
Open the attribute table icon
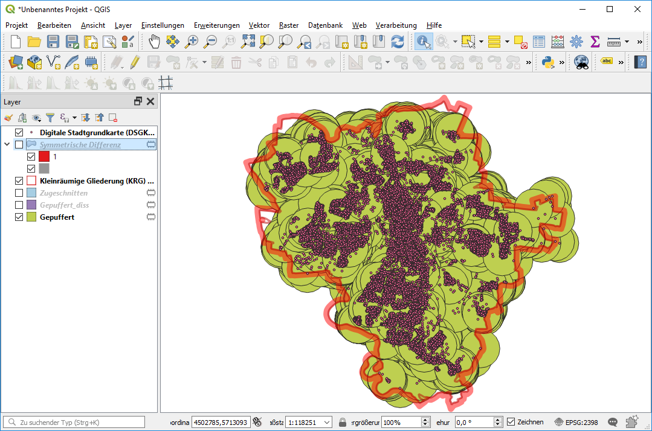tap(539, 42)
